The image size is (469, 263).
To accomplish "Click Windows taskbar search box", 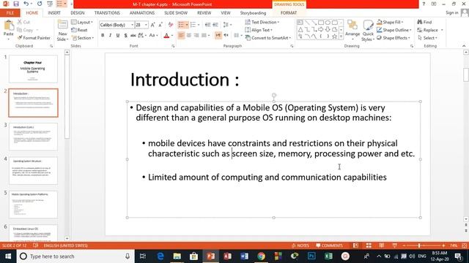I will click(x=75, y=256).
